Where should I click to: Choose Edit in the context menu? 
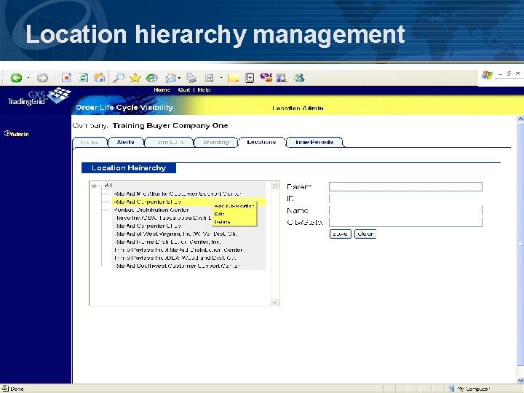220,214
